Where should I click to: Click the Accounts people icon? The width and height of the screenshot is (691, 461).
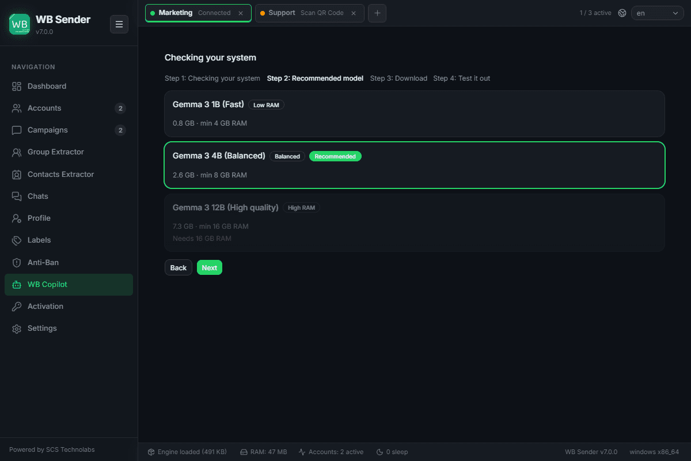click(x=17, y=108)
